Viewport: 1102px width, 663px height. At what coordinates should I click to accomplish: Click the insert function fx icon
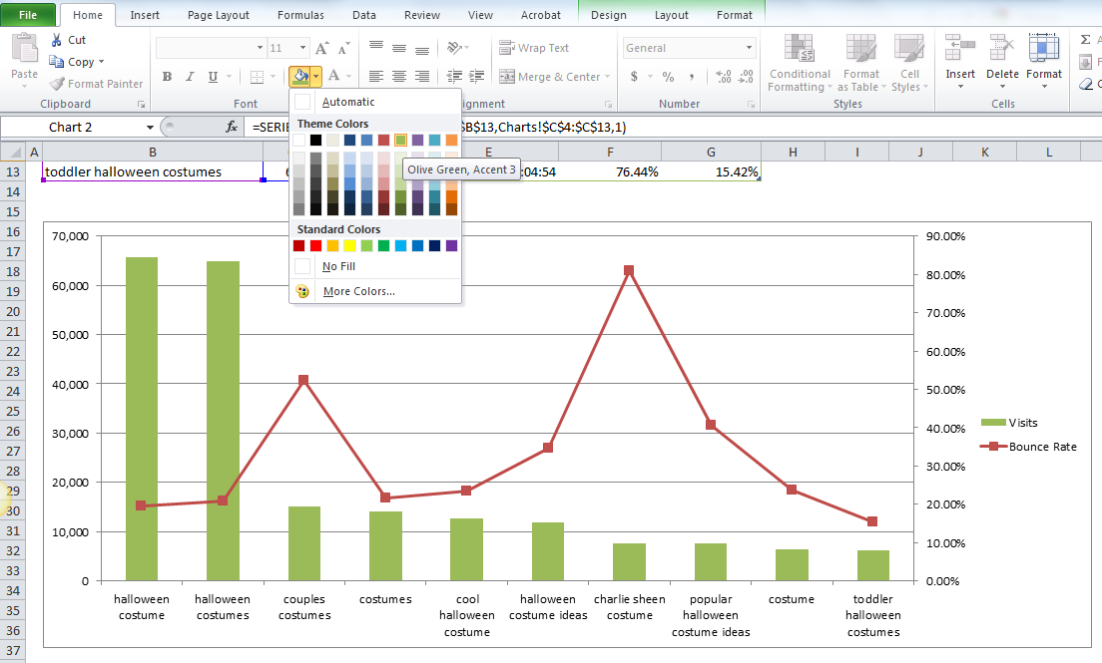[232, 127]
